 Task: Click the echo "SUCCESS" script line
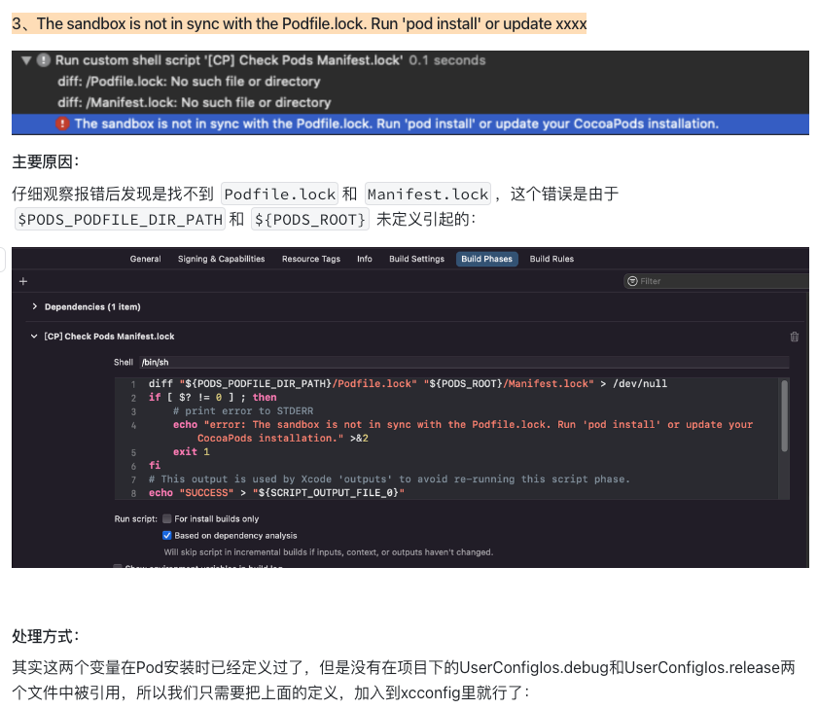(276, 492)
